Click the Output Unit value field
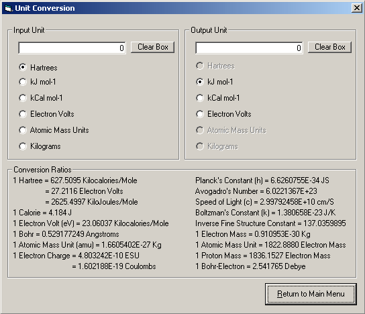365x314 pixels. (x=249, y=48)
